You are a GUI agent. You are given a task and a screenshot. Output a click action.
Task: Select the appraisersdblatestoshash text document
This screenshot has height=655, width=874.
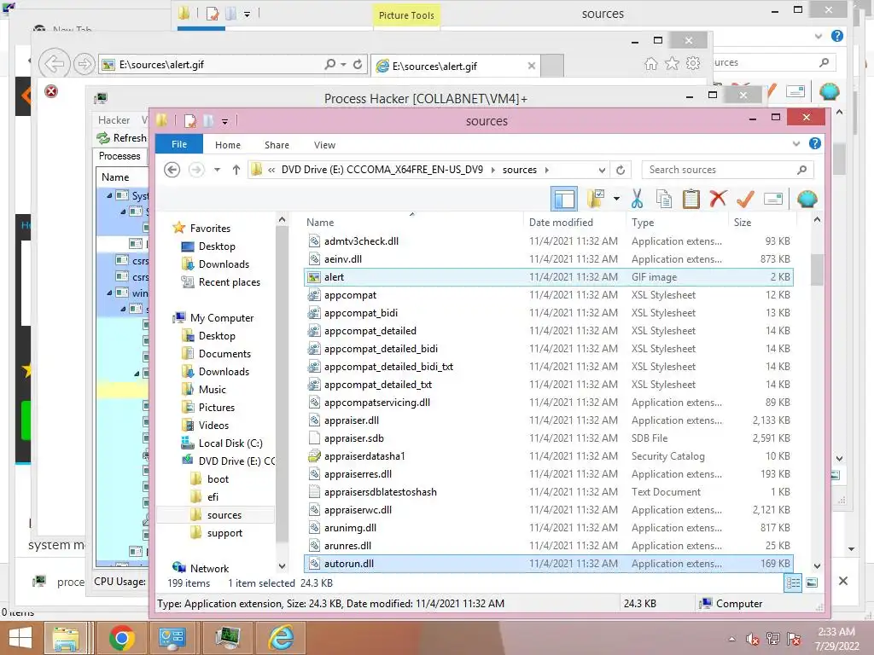[549, 492]
